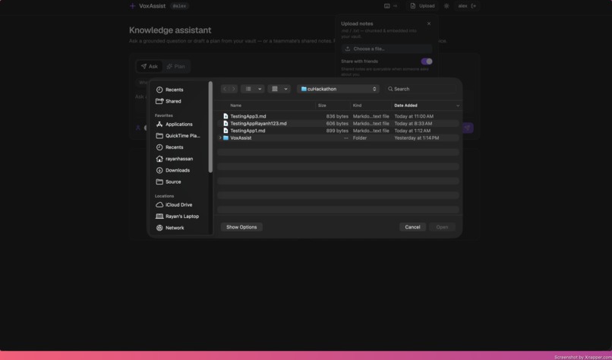Click the sort direction chevron in the Date Added column
Viewport: 612px width, 360px height.
(x=458, y=106)
